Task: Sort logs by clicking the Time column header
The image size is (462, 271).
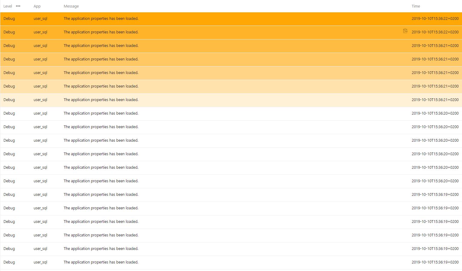Action: pyautogui.click(x=416, y=6)
